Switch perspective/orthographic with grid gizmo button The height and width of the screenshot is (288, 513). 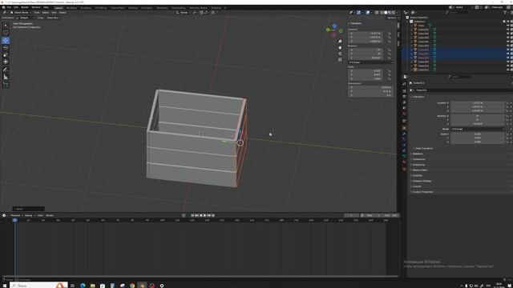click(x=340, y=60)
